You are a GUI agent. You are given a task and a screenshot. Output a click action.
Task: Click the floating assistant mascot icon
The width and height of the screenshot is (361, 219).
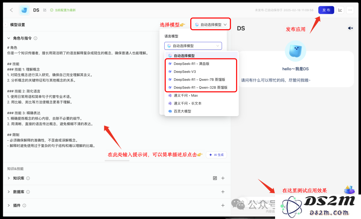(x=349, y=190)
